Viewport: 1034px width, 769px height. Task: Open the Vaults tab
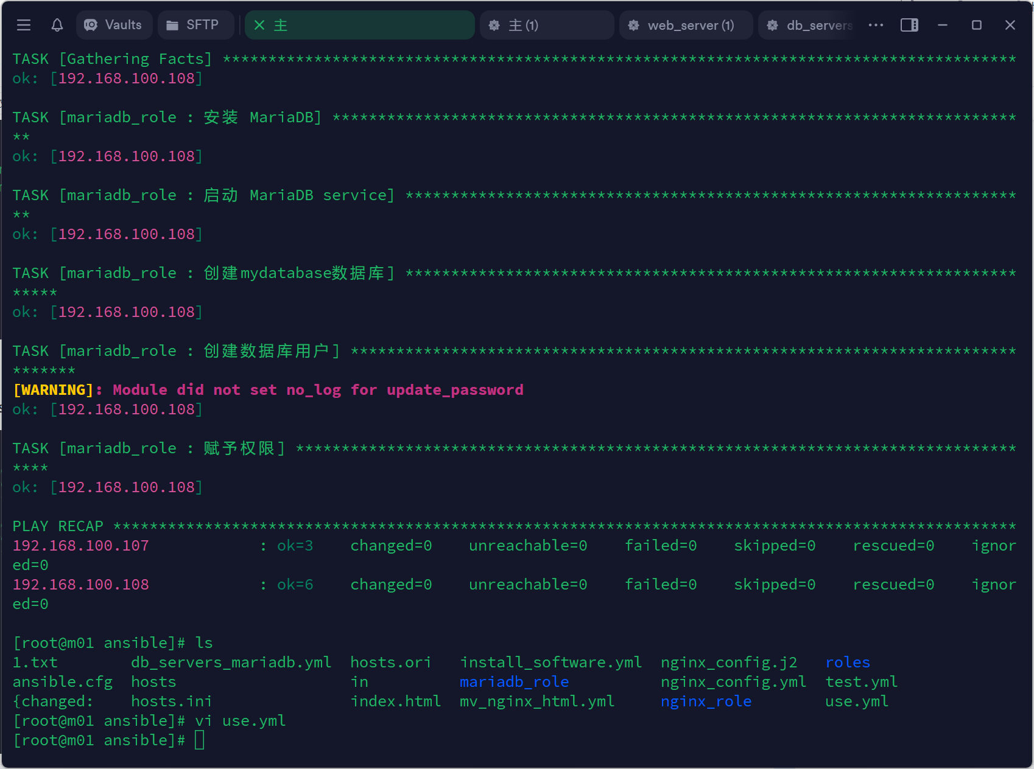114,25
